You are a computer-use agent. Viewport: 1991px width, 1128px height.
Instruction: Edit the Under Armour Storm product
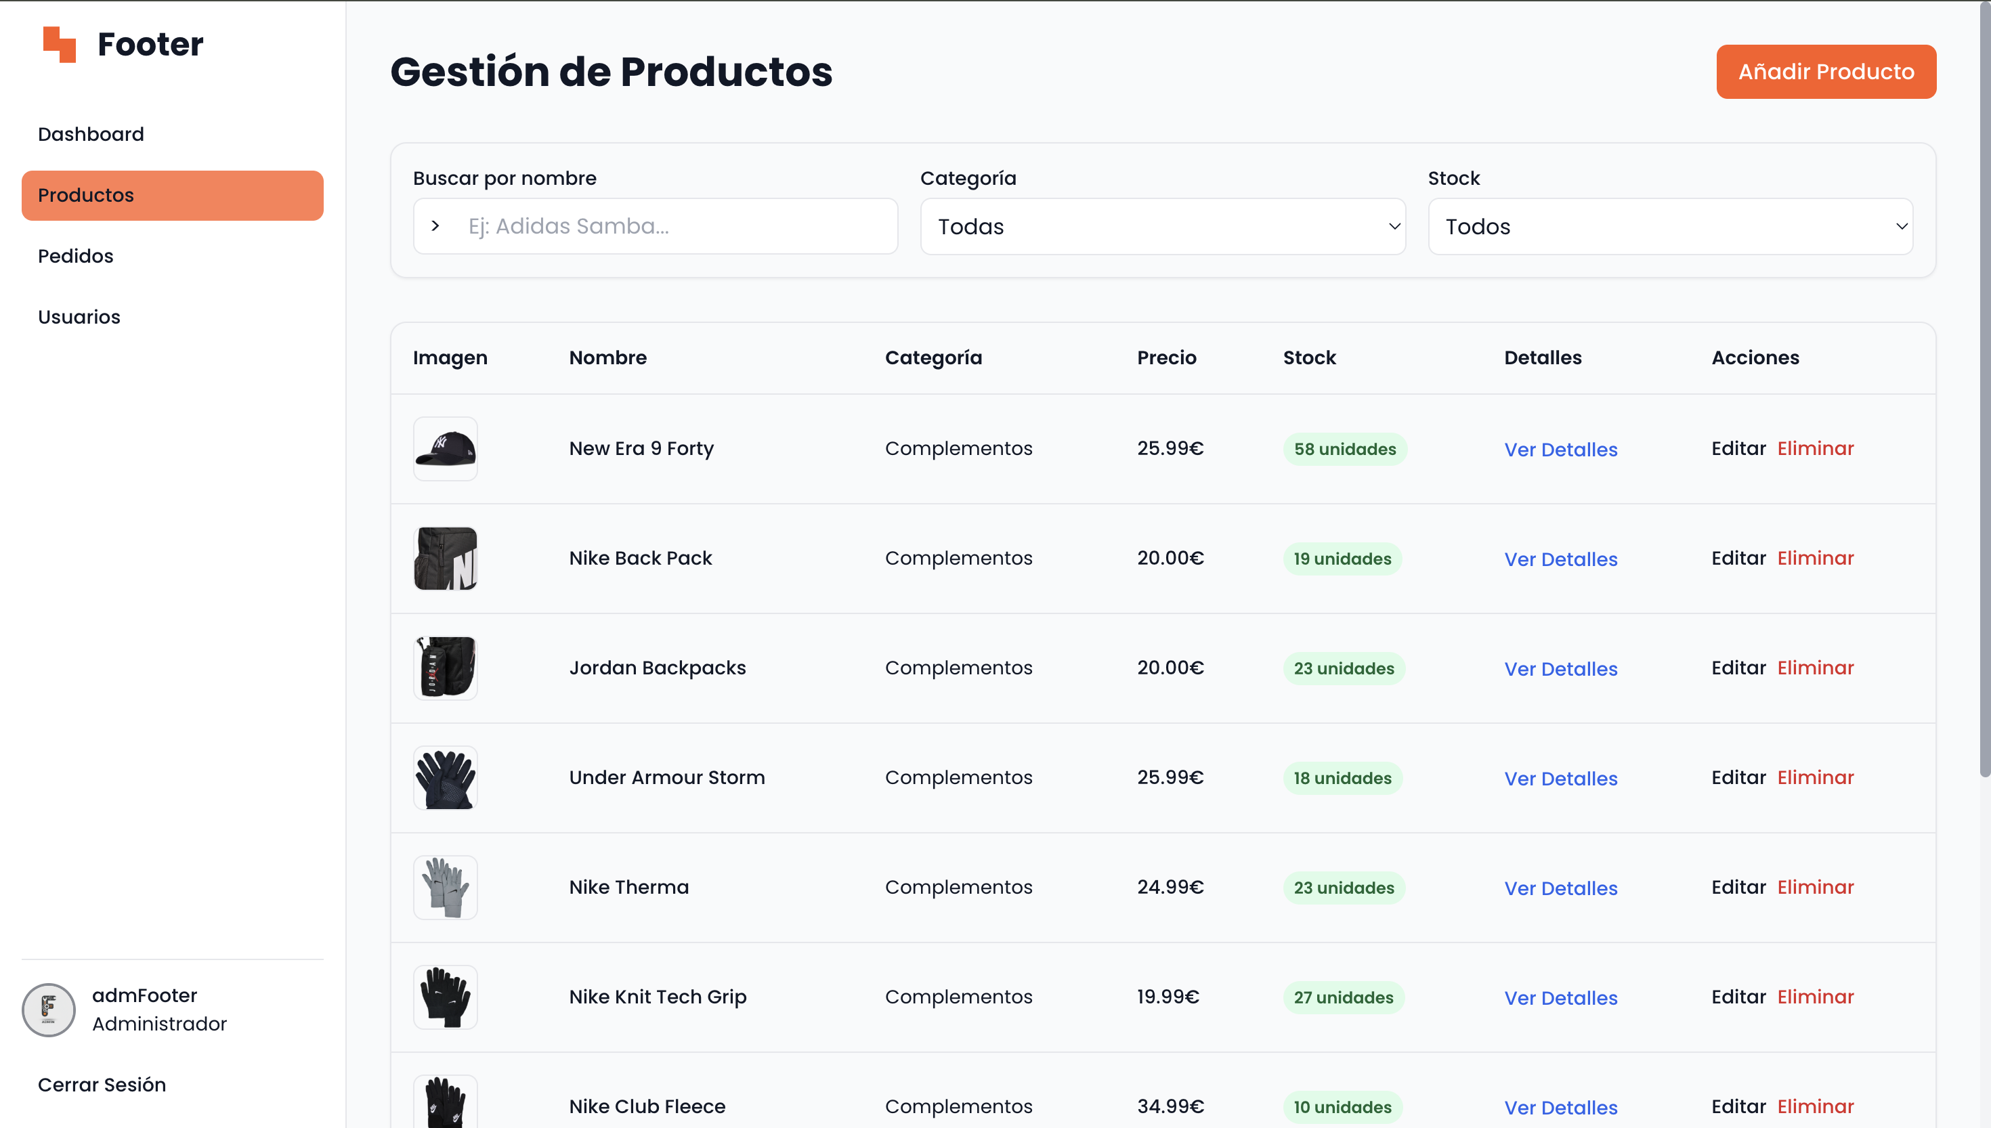pyautogui.click(x=1738, y=777)
